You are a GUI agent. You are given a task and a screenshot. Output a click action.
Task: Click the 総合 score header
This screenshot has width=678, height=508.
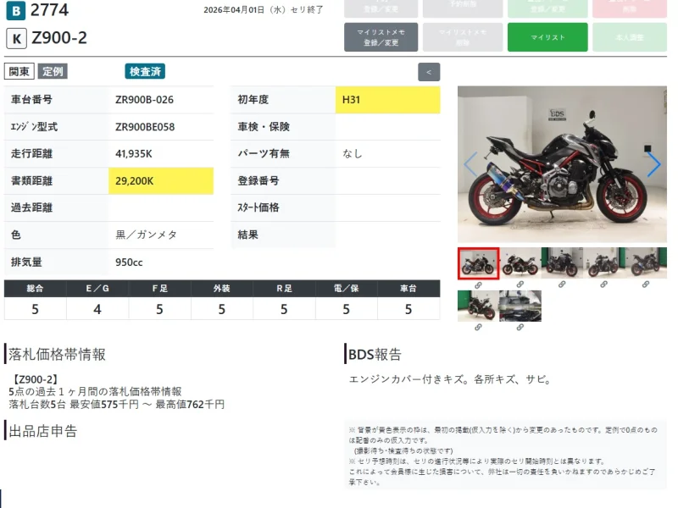pyautogui.click(x=35, y=289)
